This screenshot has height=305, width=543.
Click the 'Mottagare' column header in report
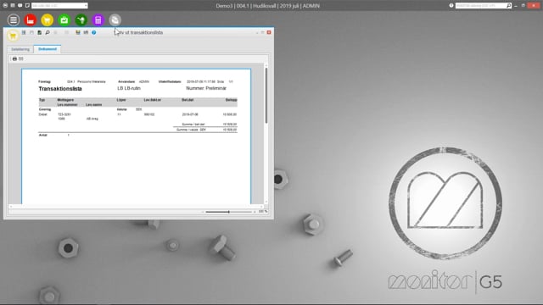(65, 100)
